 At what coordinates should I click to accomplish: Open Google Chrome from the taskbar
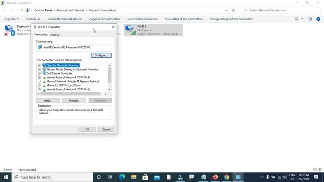coord(227,177)
